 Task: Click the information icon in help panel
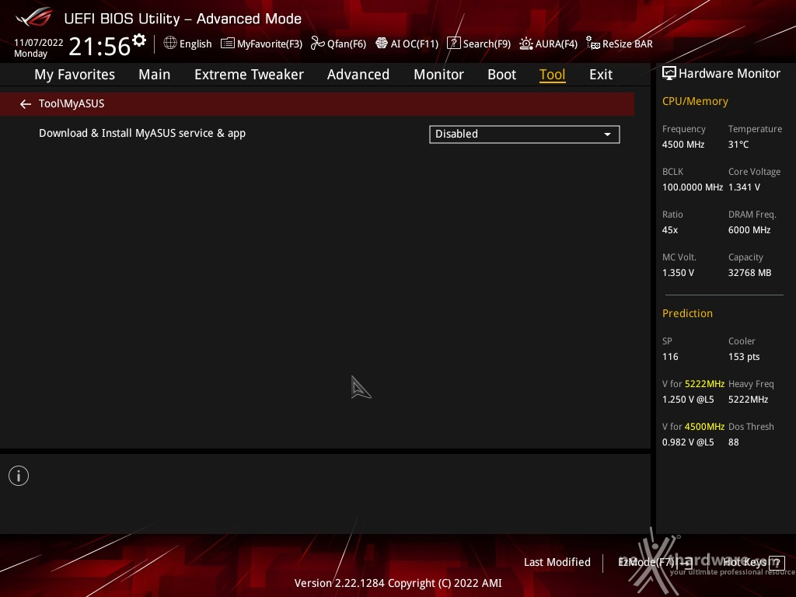pyautogui.click(x=19, y=476)
